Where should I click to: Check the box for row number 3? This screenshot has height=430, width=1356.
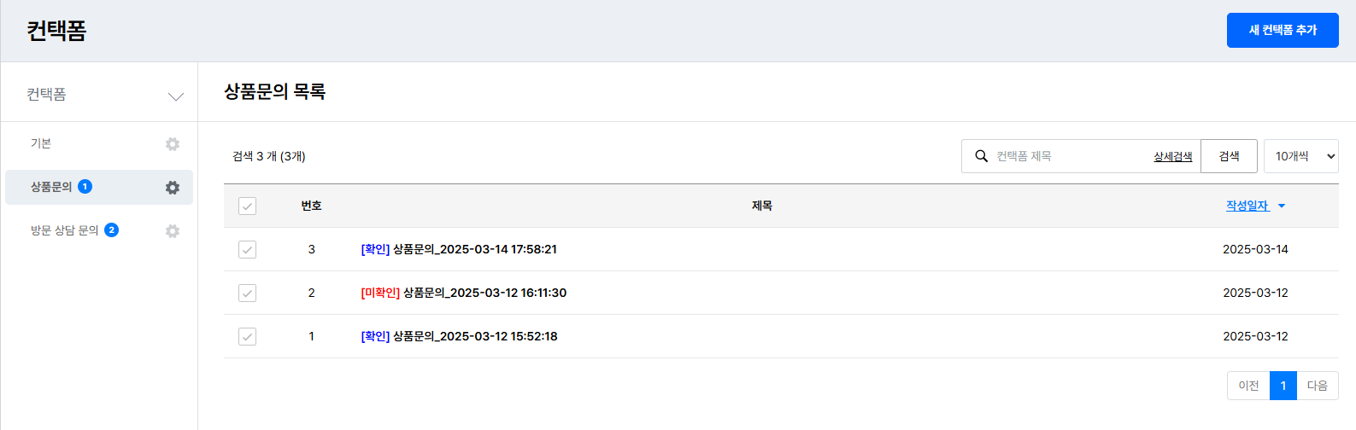click(x=247, y=249)
